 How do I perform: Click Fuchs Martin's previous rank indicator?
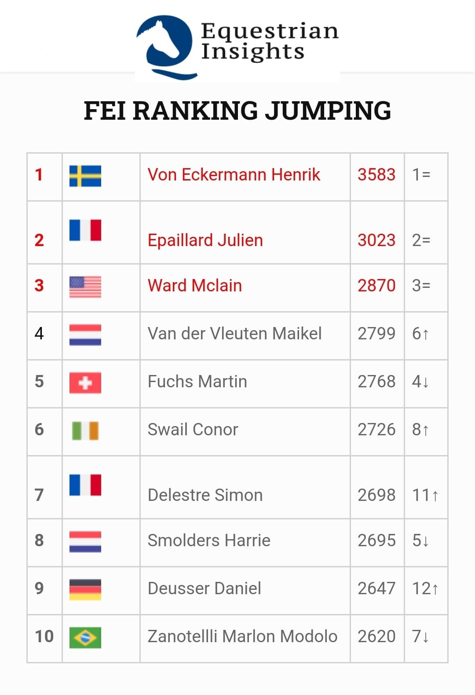(420, 382)
